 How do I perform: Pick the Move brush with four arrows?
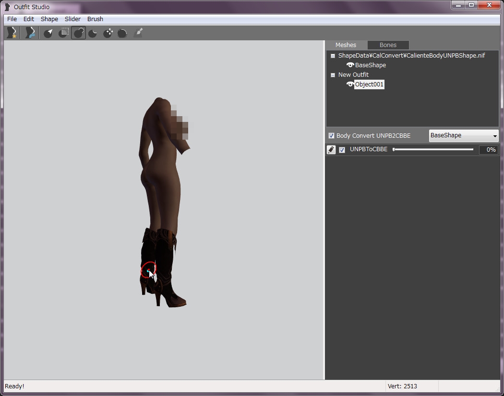coord(108,33)
